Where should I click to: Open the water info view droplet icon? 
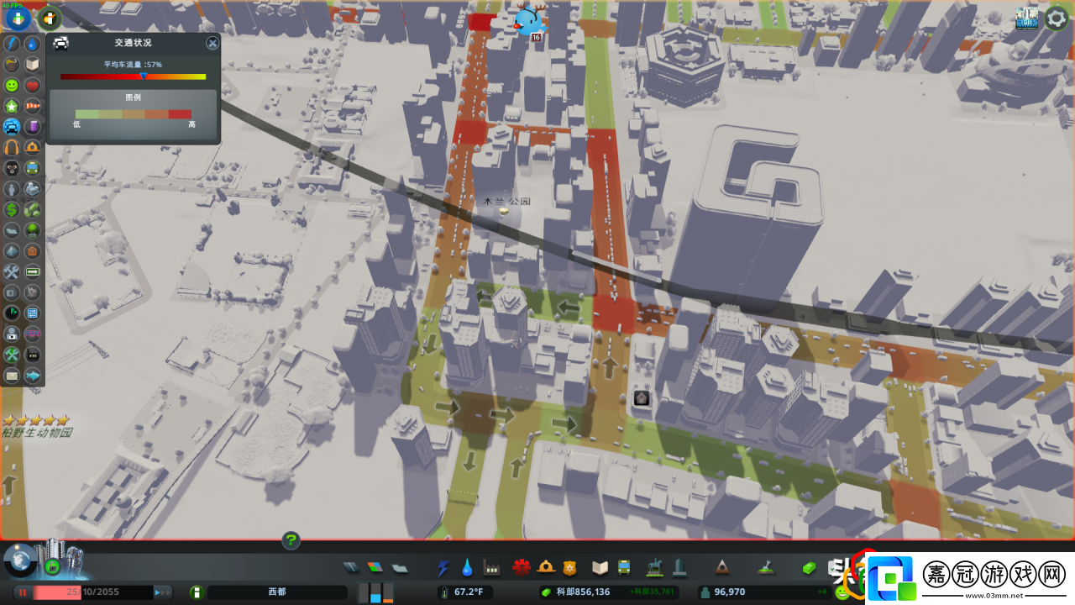tap(33, 44)
